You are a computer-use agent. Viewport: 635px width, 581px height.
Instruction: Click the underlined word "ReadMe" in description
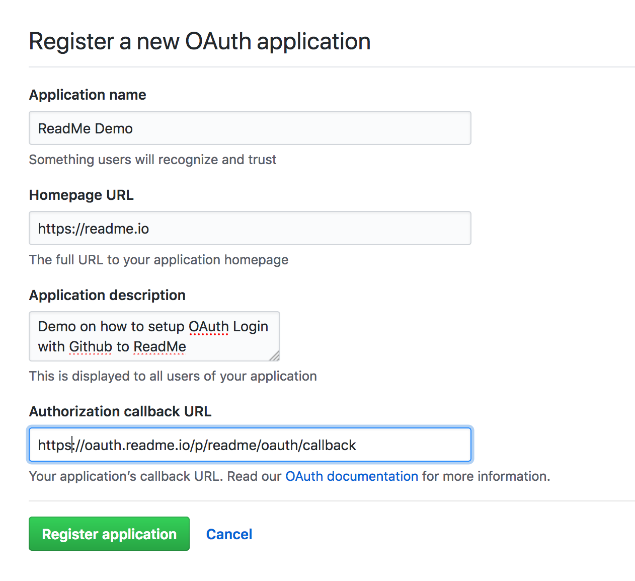[160, 347]
